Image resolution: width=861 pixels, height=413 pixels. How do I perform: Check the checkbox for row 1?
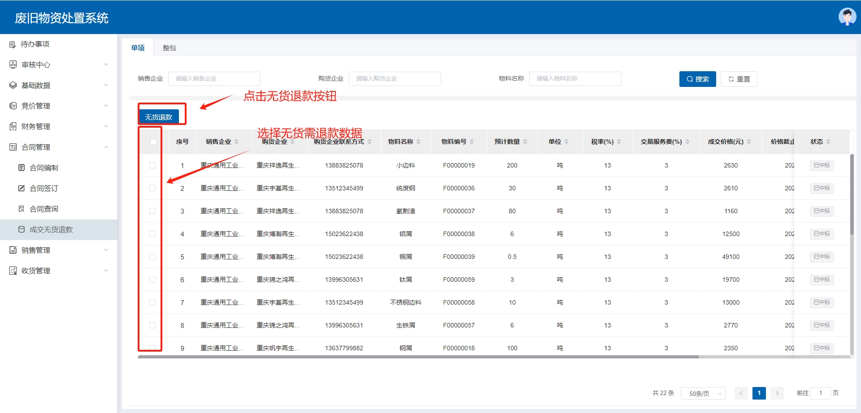coord(152,166)
